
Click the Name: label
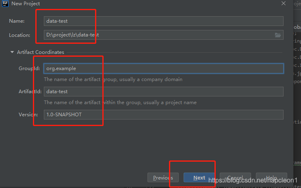(x=17, y=21)
